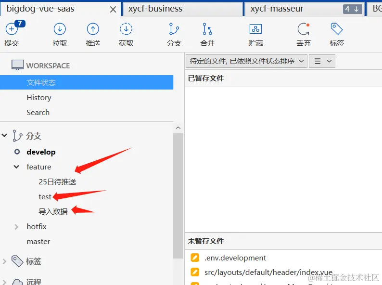
Task: Collapse the feature folder chevron
Action: 16,167
